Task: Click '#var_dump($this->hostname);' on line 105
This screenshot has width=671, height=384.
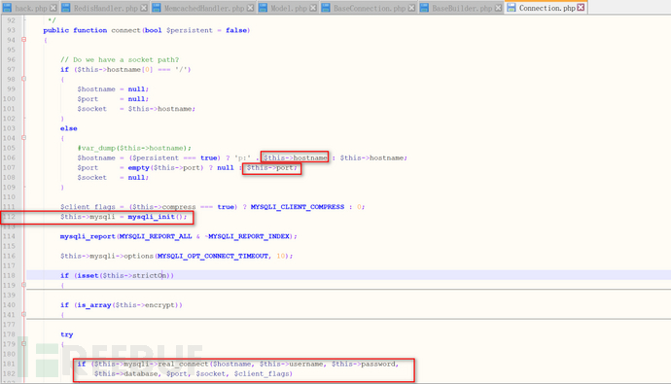Action: coord(134,148)
